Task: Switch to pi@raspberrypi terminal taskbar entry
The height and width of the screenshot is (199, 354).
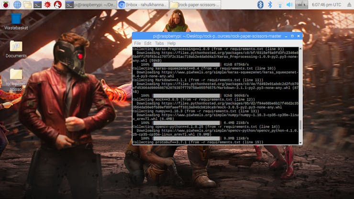Action: click(x=91, y=4)
